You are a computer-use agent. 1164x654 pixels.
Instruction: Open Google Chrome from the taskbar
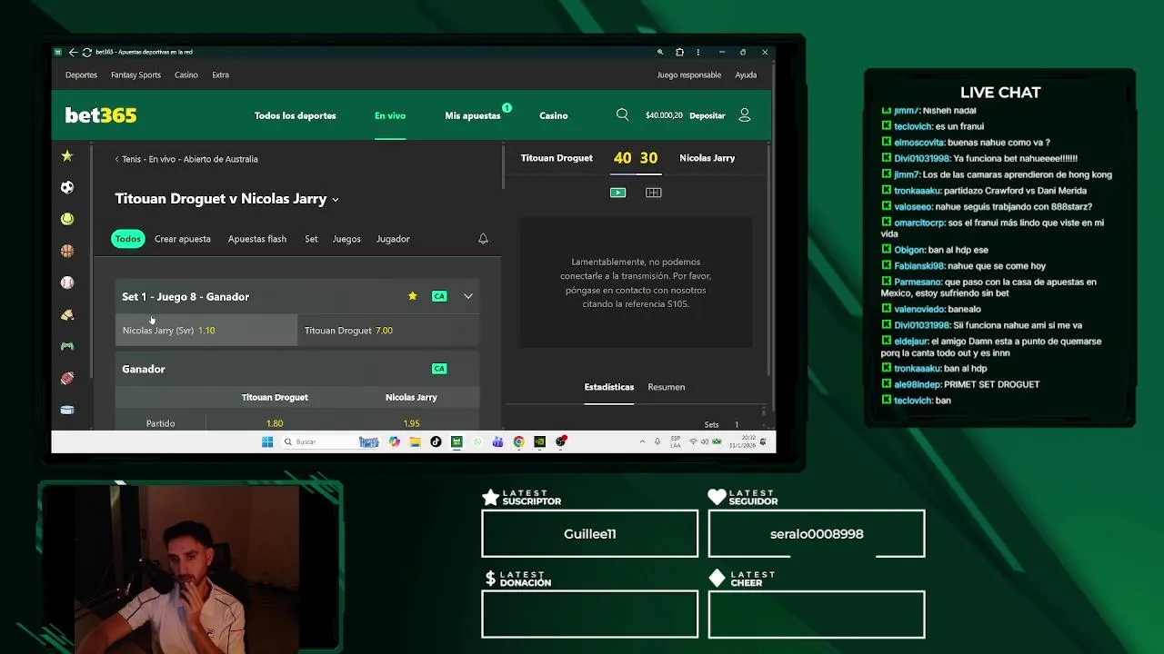tap(518, 442)
